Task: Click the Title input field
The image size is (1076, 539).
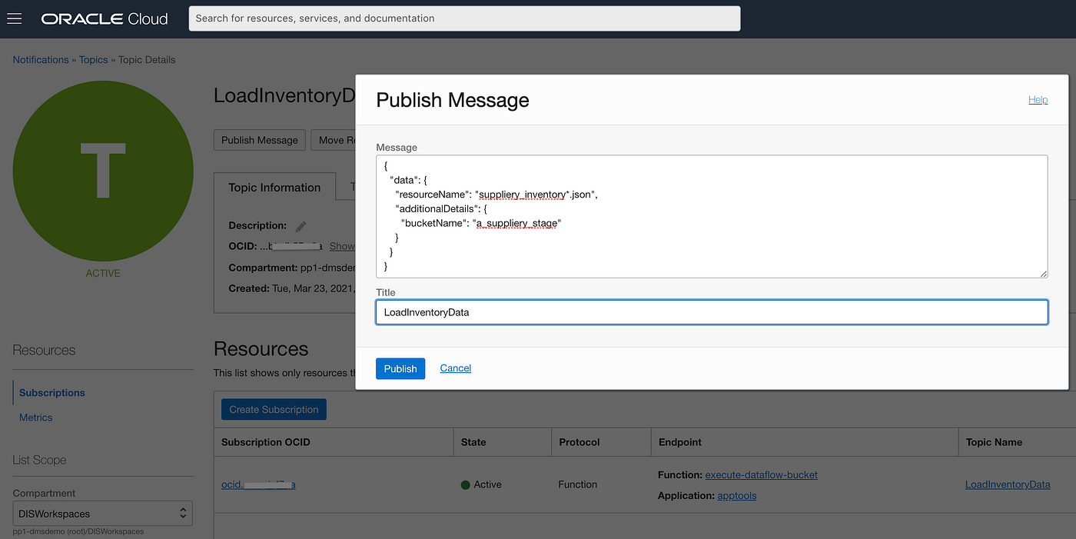Action: 712,312
